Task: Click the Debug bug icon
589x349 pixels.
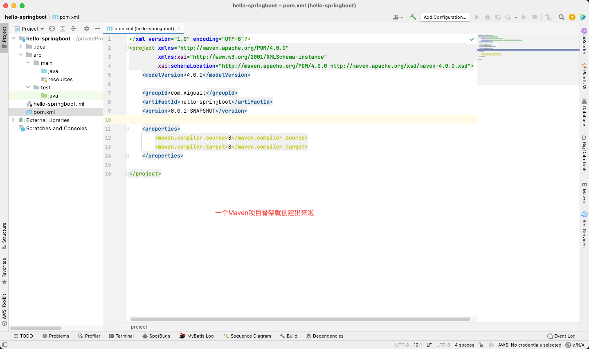Action: tap(488, 17)
